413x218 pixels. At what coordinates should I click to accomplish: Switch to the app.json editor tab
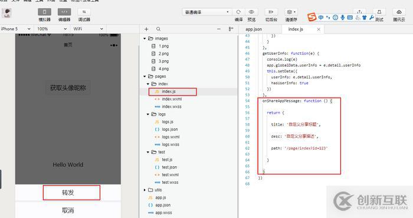click(254, 29)
